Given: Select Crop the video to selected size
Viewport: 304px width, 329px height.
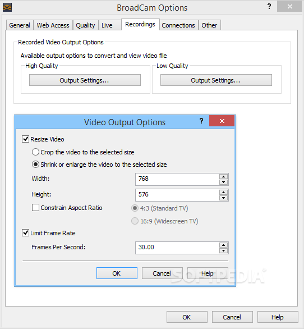Looking at the screenshot, I should (35, 152).
